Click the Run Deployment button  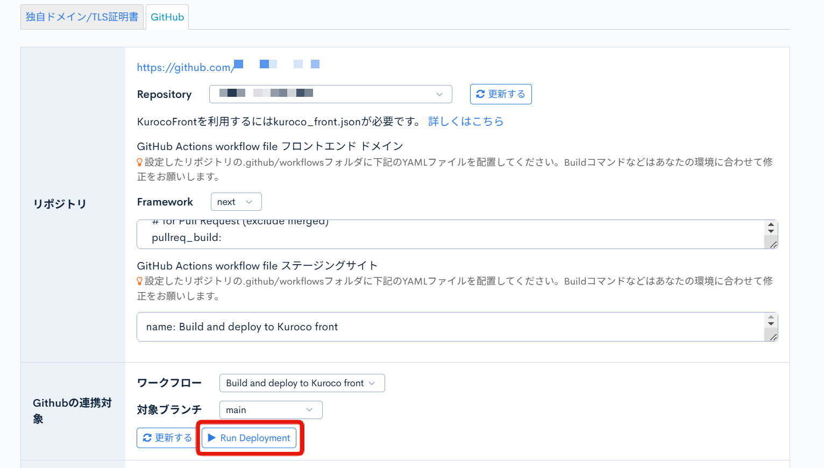(x=249, y=438)
